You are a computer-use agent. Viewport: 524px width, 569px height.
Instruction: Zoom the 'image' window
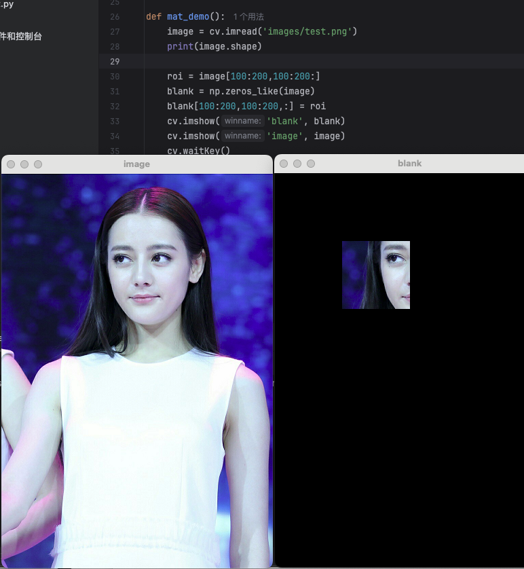[x=38, y=164]
